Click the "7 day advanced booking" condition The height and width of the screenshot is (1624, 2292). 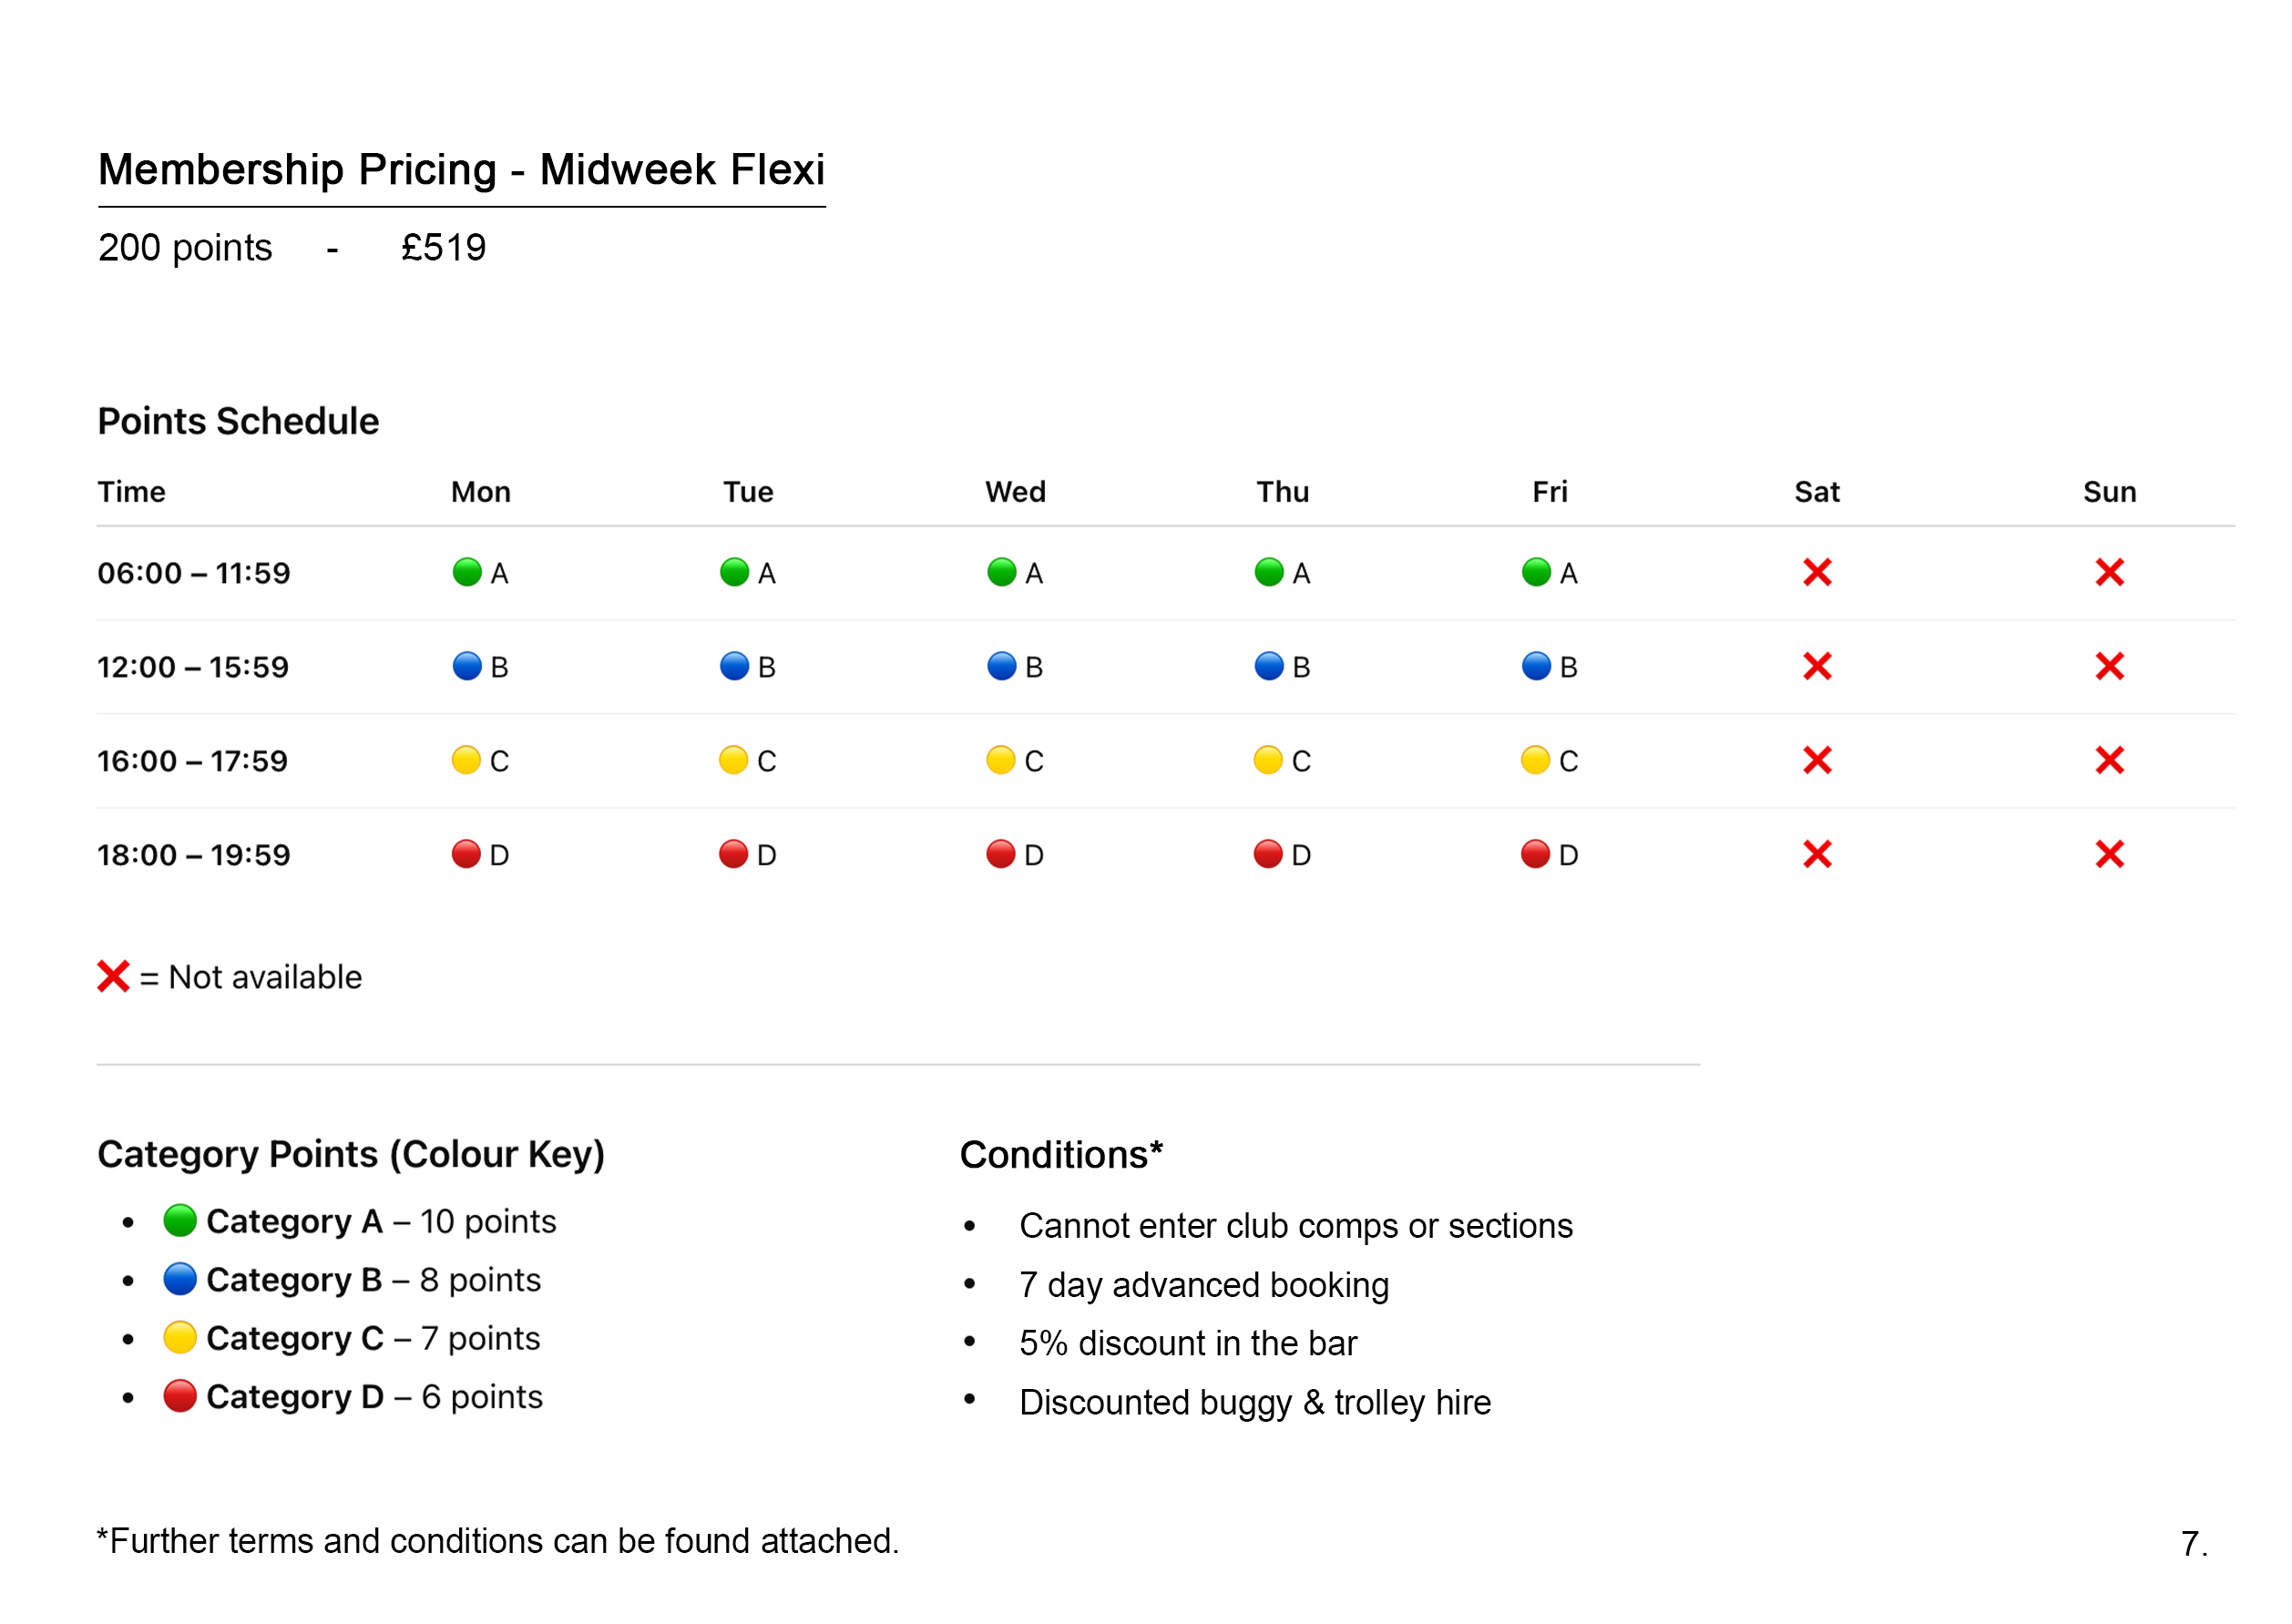tap(1203, 1285)
